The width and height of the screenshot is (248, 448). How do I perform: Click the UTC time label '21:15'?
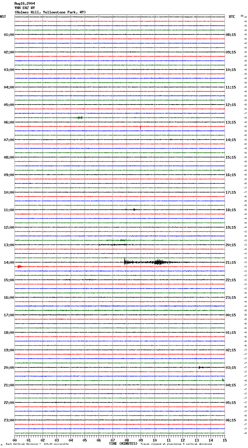[x=231, y=263]
